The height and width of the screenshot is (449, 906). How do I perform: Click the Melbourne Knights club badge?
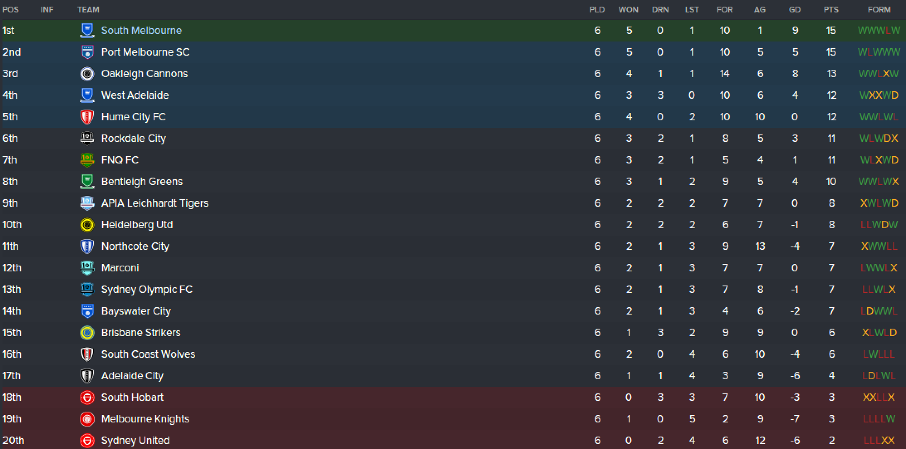[87, 419]
